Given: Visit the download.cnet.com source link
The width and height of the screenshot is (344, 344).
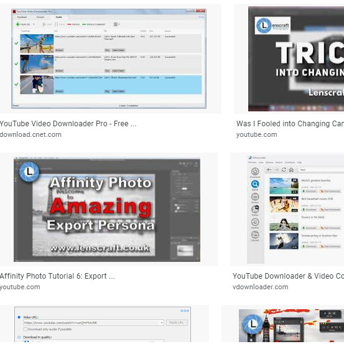Looking at the screenshot, I should click(x=30, y=134).
